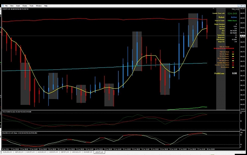Open the File menu
247x155 pixels.
click(x=6, y=6)
